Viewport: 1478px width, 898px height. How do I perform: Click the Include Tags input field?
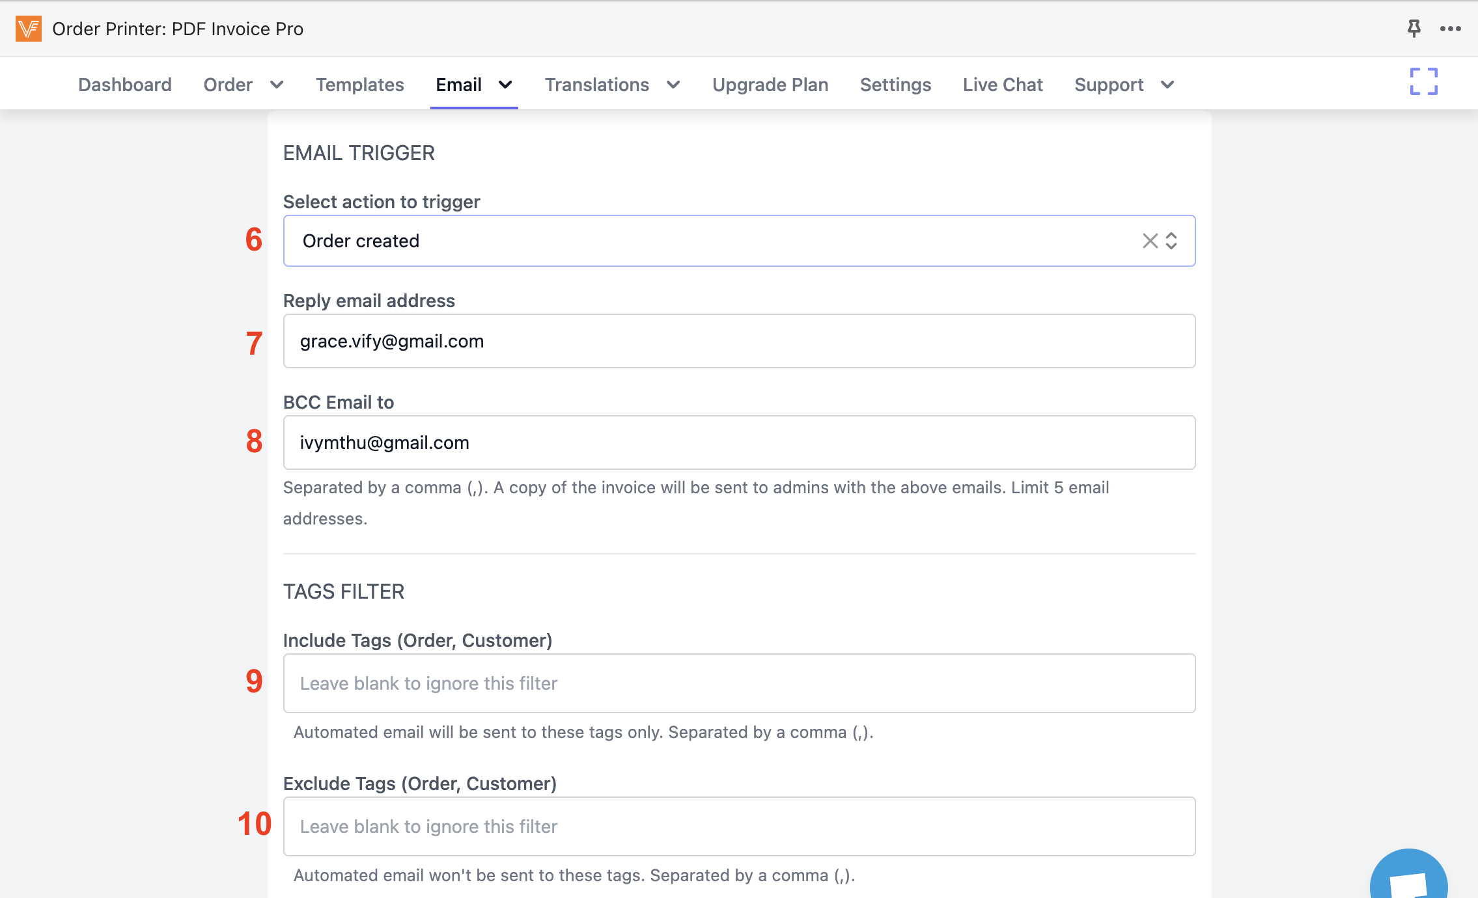coord(739,683)
